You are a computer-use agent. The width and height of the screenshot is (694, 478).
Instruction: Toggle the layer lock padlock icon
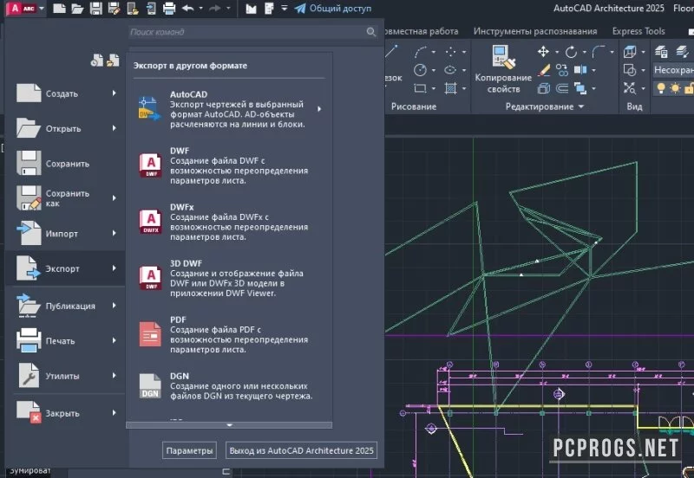689,88
